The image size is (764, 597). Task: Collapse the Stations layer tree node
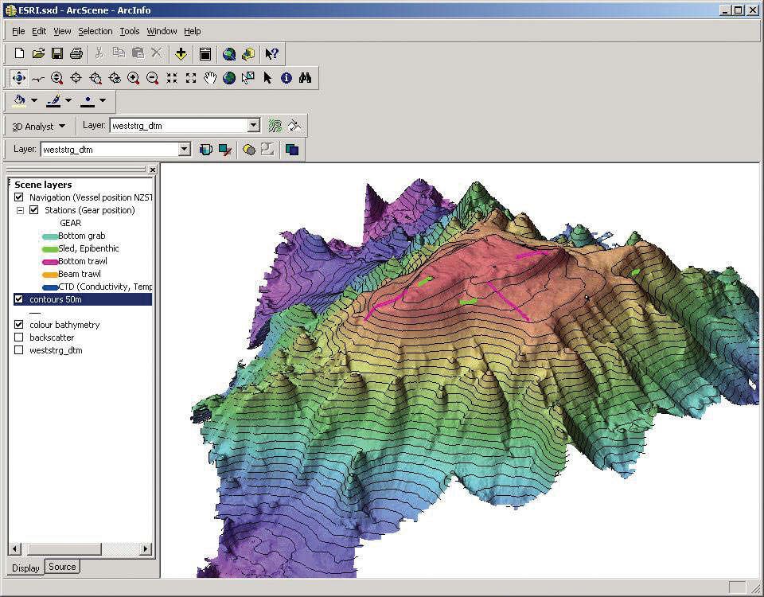(20, 210)
